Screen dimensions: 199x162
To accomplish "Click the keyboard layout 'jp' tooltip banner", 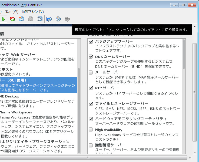I will point(132,29).
